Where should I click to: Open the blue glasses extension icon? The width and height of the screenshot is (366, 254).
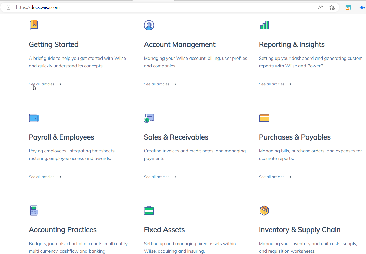point(362,7)
